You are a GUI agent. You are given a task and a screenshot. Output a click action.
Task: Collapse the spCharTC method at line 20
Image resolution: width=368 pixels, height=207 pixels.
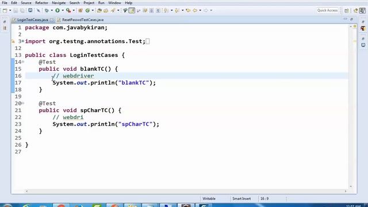click(23, 103)
